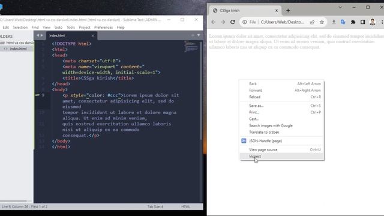This screenshot has height=216, width=384.
Task: Choose Forward in the context menu
Action: point(281,91)
